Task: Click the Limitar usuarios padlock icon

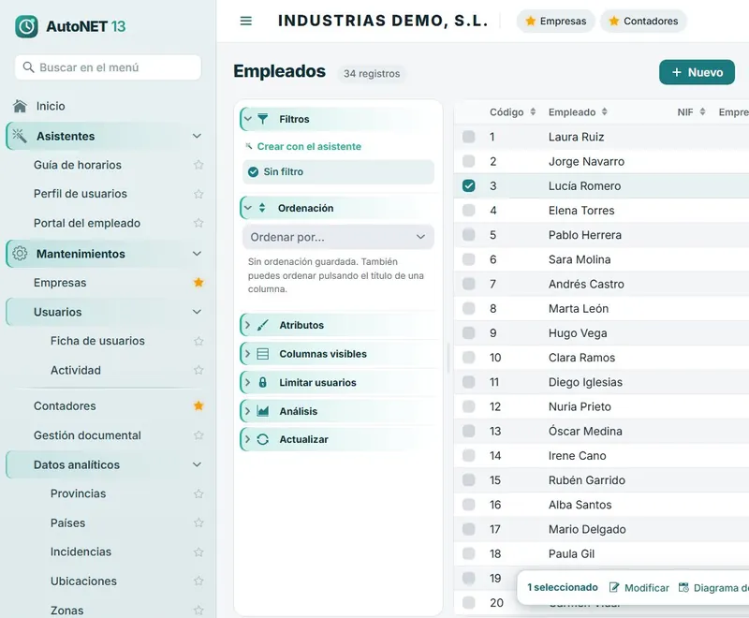Action: [x=263, y=383]
